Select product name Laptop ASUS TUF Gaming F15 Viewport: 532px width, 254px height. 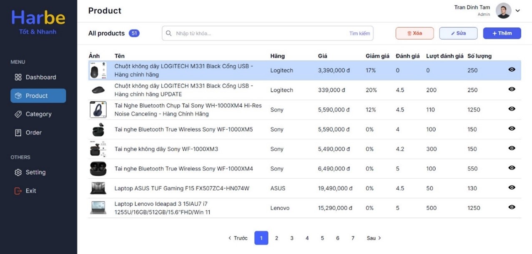(x=182, y=188)
